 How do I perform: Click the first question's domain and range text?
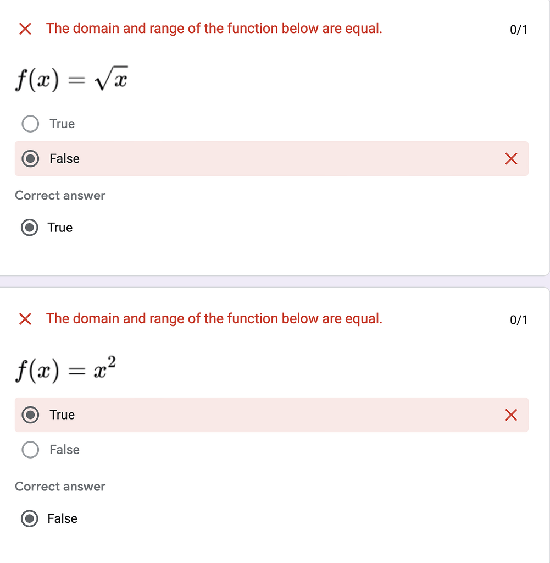tap(214, 28)
